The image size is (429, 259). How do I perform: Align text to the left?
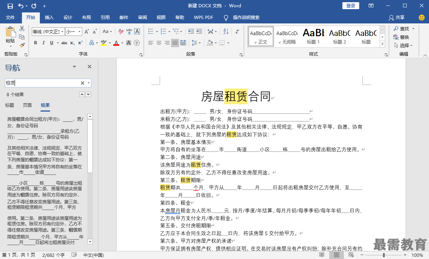pos(151,43)
